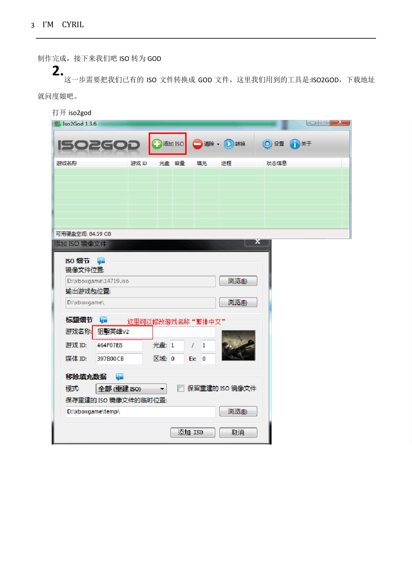Click the 可用硬盘空间: 84.59 GB status text
The height and width of the screenshot is (584, 412).
[x=83, y=234]
